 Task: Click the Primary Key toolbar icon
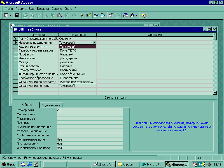point(82,15)
